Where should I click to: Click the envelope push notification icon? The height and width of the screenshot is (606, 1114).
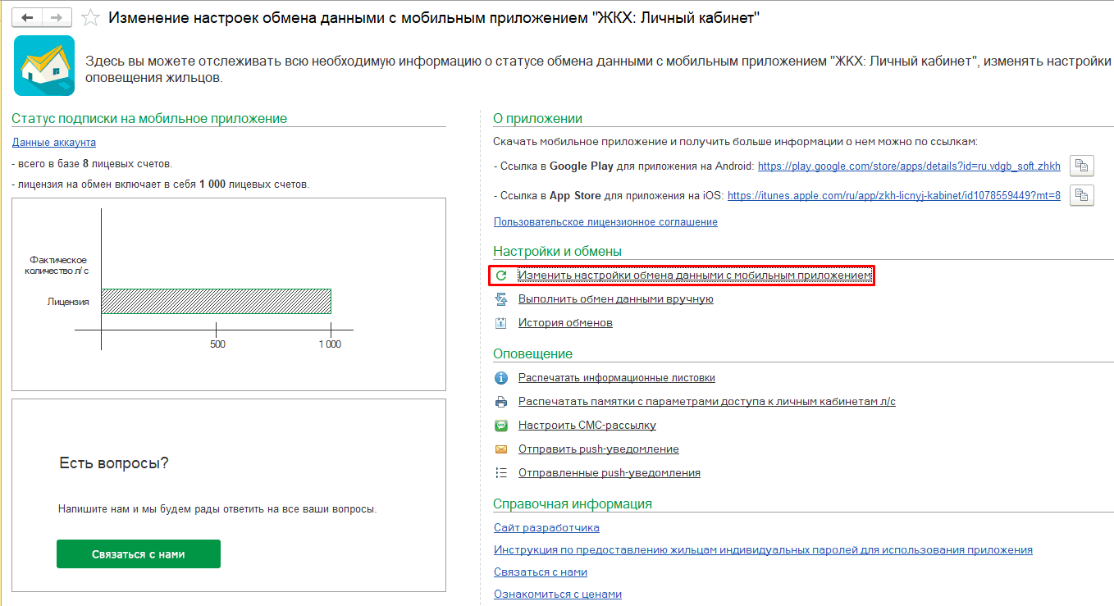pyautogui.click(x=501, y=449)
